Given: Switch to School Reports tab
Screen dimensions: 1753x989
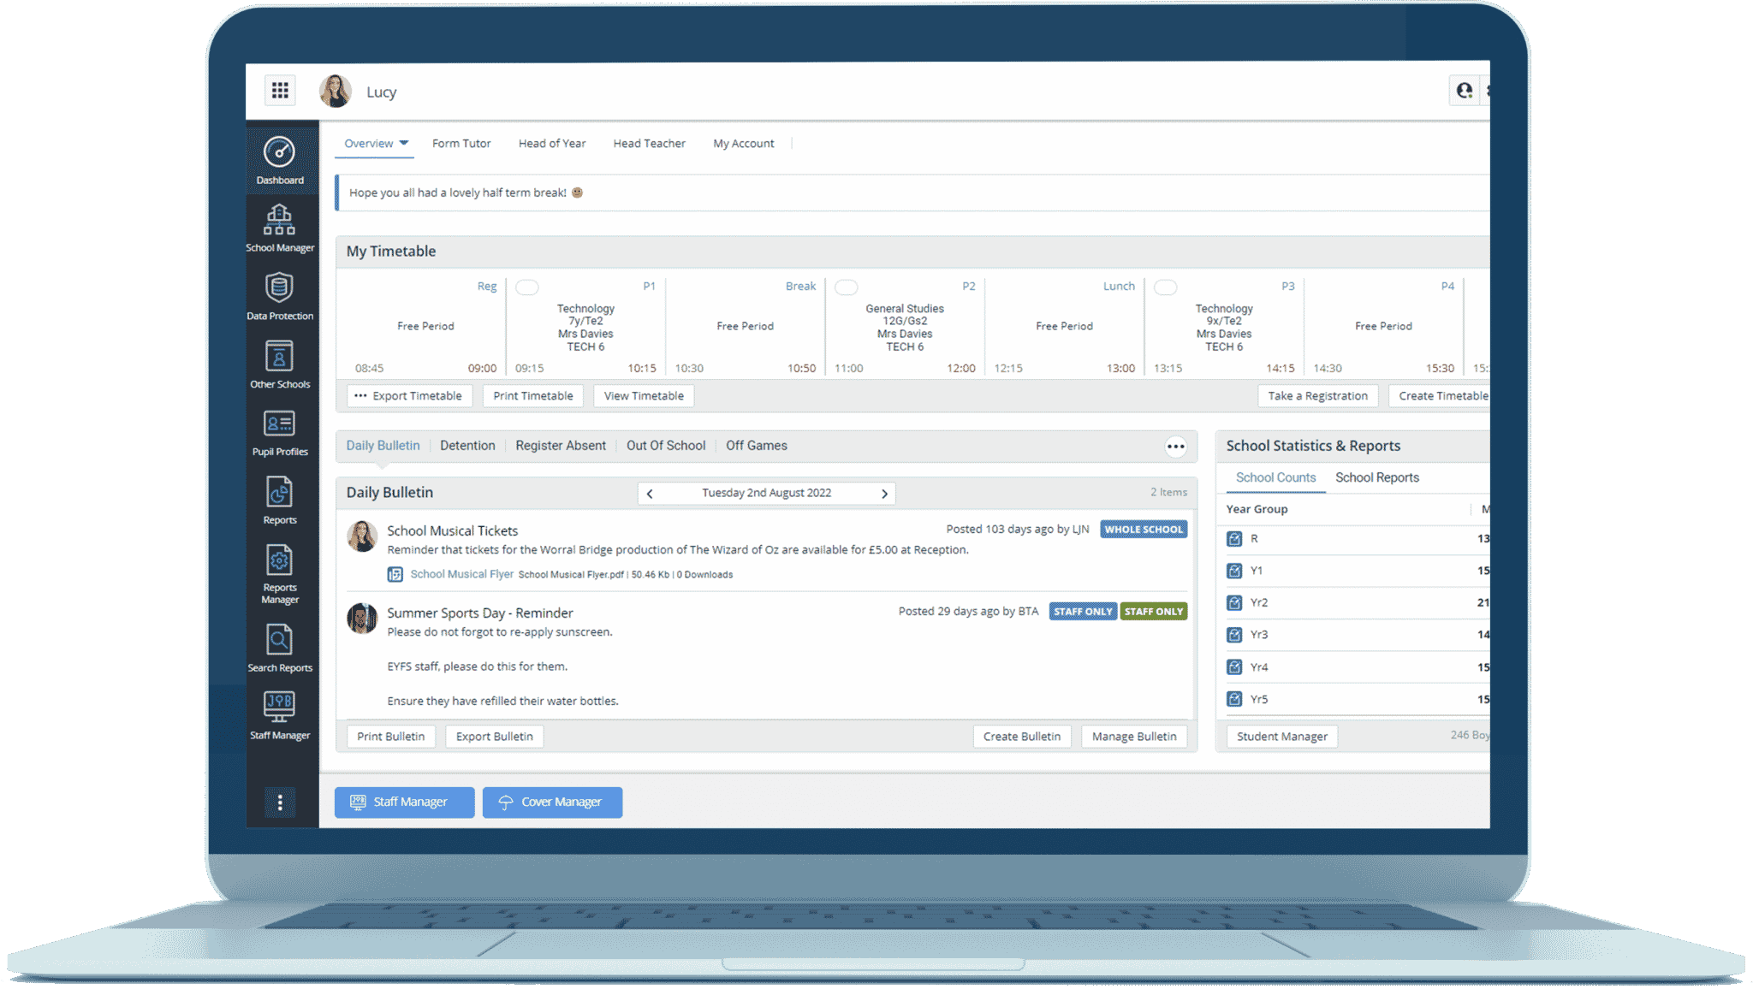Looking at the screenshot, I should coord(1377,477).
